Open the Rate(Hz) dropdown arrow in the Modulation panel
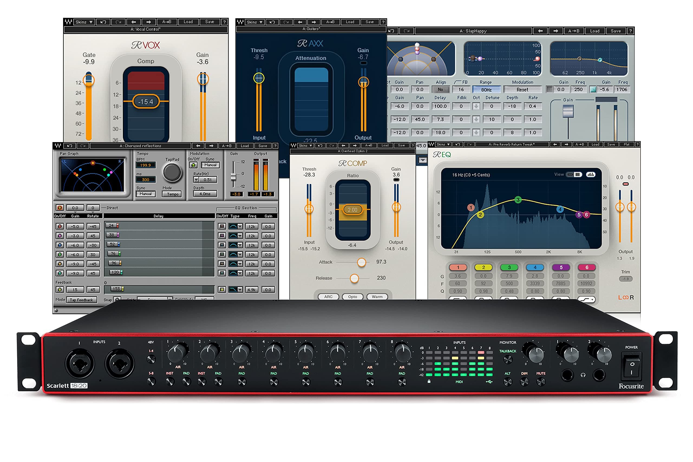Screen dimensions: 693x462 tap(196, 180)
